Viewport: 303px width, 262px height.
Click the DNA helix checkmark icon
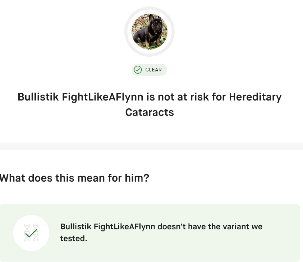[31, 233]
